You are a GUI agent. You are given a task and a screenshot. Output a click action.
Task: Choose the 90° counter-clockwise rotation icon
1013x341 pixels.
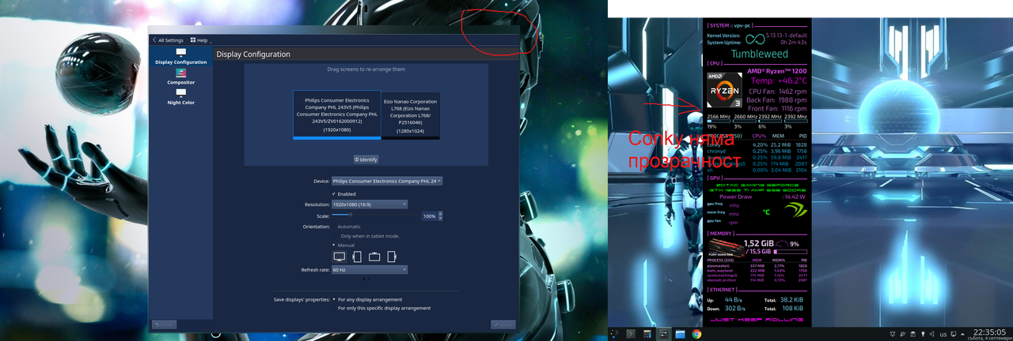[x=392, y=257]
